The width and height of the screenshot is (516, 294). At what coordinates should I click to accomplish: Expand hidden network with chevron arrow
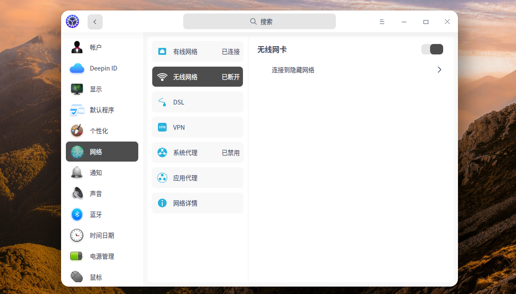(x=439, y=70)
